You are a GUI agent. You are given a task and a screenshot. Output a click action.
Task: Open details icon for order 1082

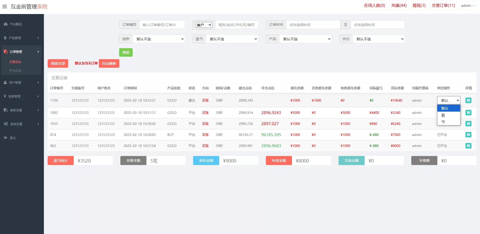[x=468, y=113]
